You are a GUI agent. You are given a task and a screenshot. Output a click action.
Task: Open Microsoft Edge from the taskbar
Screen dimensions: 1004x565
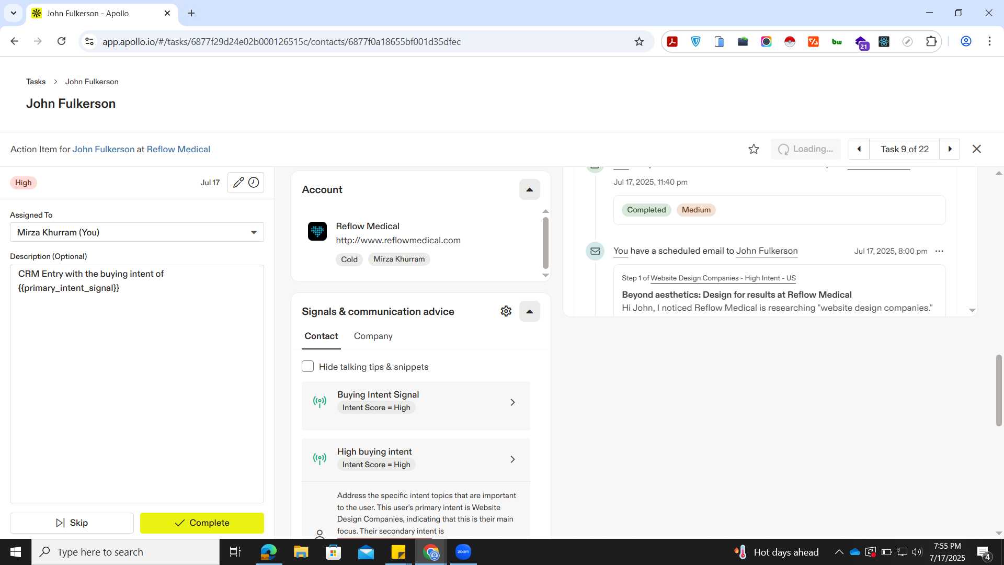(268, 552)
